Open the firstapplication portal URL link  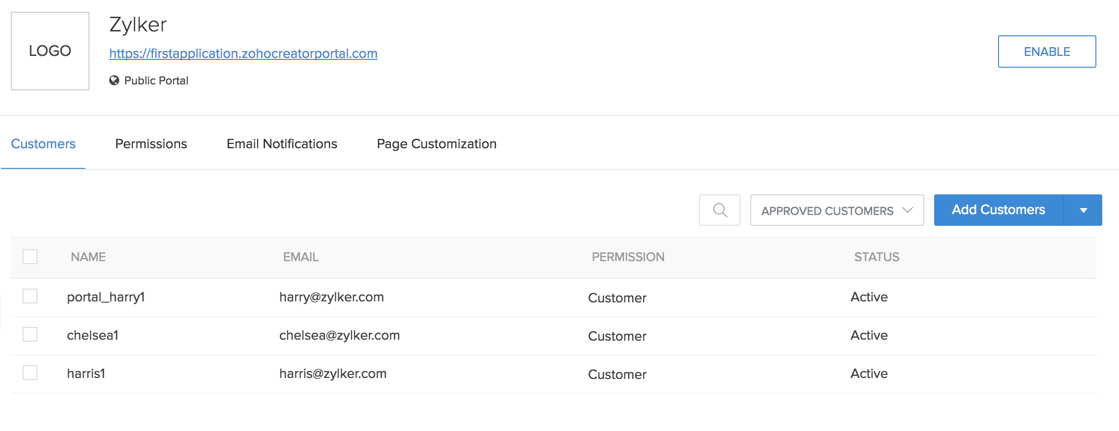click(x=243, y=54)
